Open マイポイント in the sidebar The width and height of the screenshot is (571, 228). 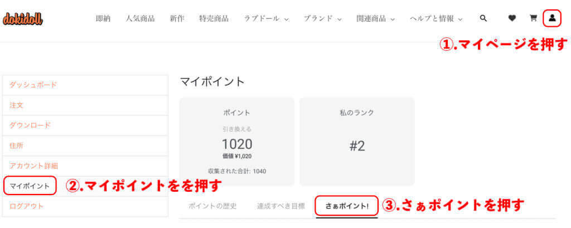click(x=30, y=186)
